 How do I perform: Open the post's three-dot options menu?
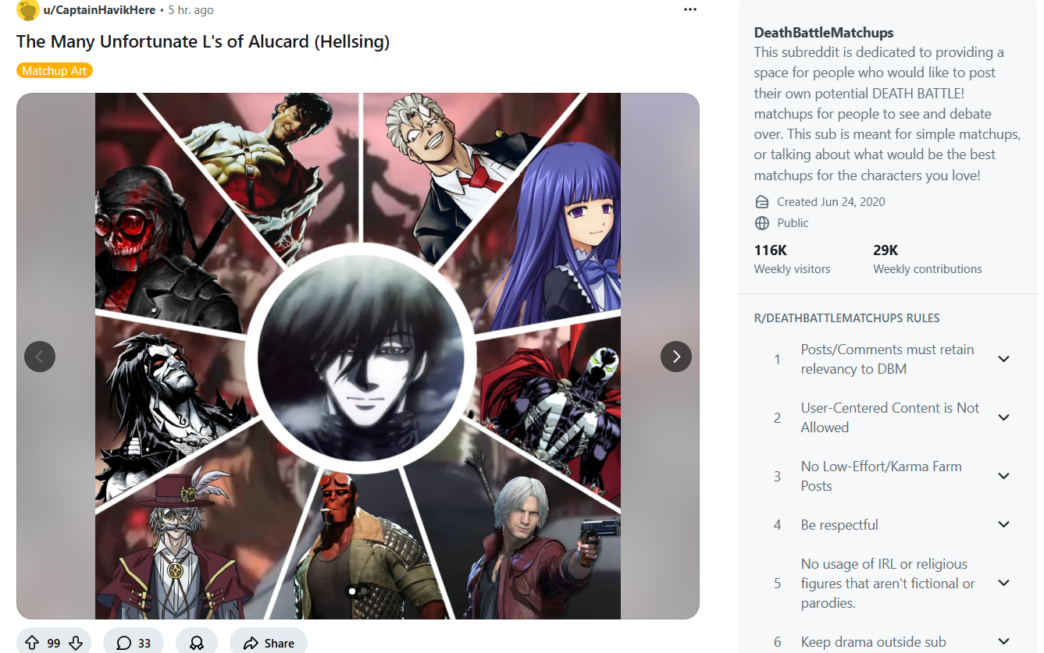click(689, 9)
